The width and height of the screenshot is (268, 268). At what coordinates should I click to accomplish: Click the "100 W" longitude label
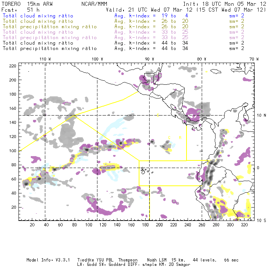click(x=97, y=59)
